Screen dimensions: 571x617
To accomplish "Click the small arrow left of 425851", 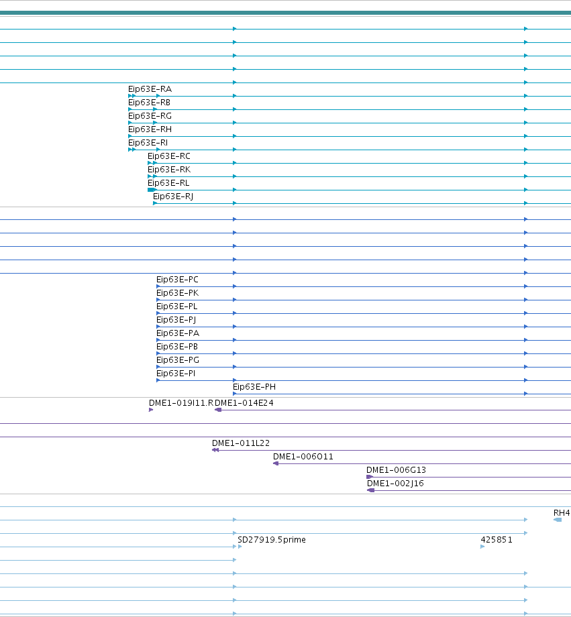I will pos(482,546).
